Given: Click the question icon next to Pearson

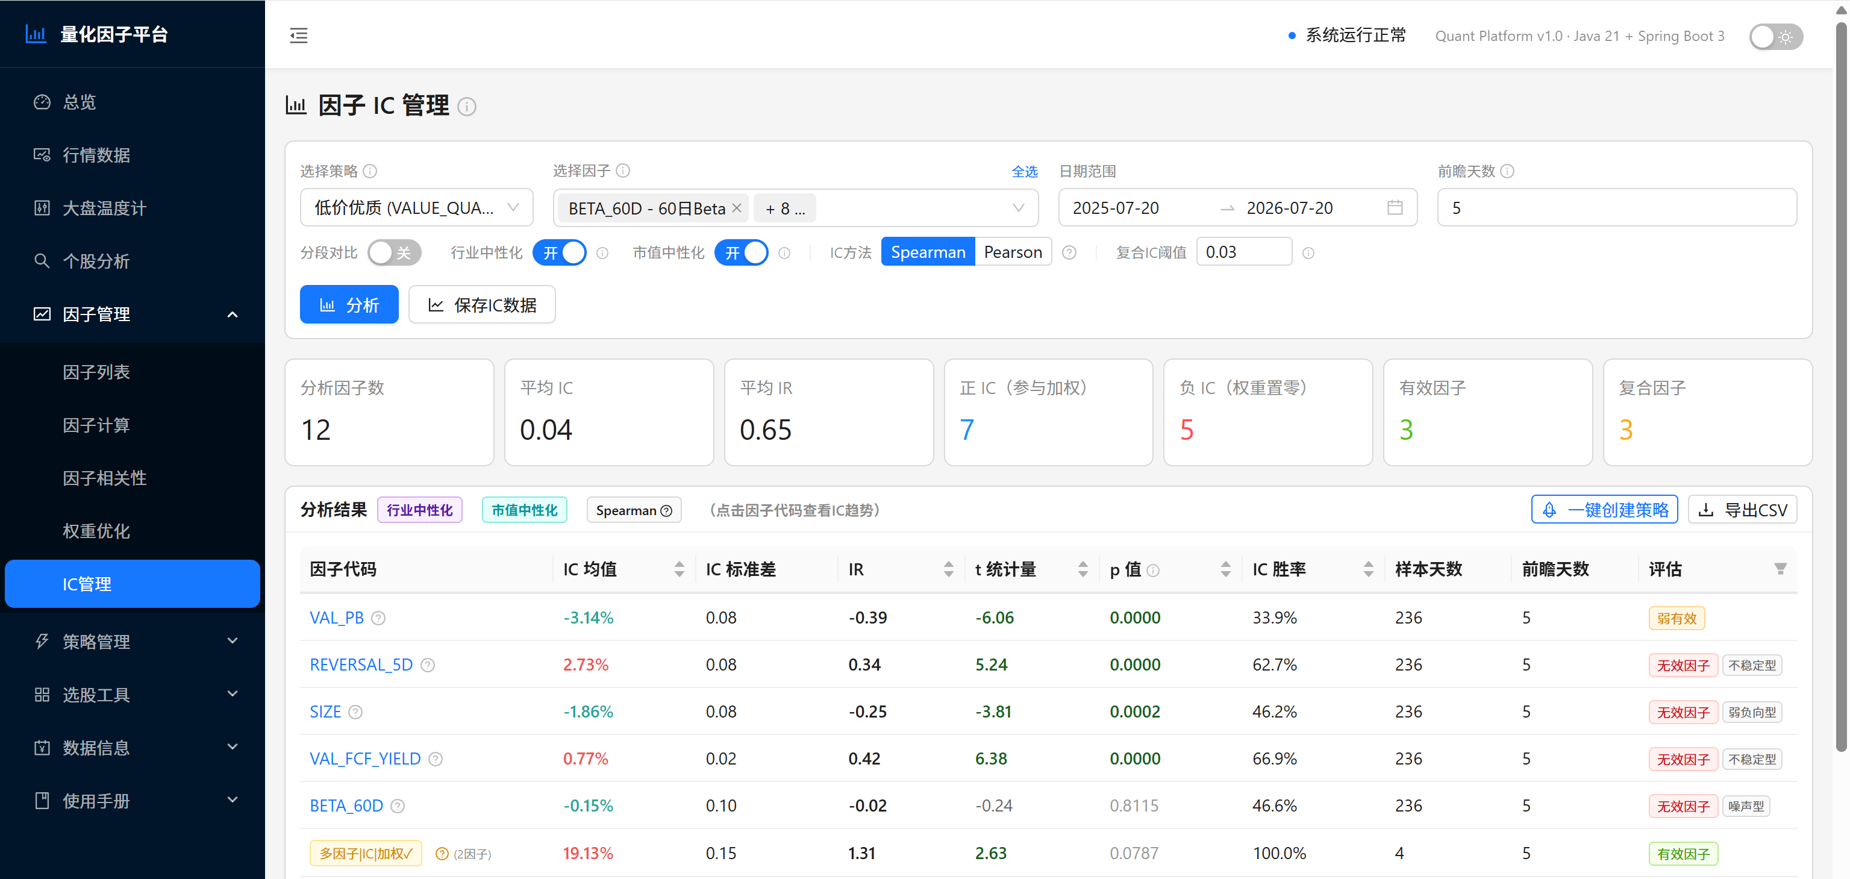Looking at the screenshot, I should tap(1069, 253).
